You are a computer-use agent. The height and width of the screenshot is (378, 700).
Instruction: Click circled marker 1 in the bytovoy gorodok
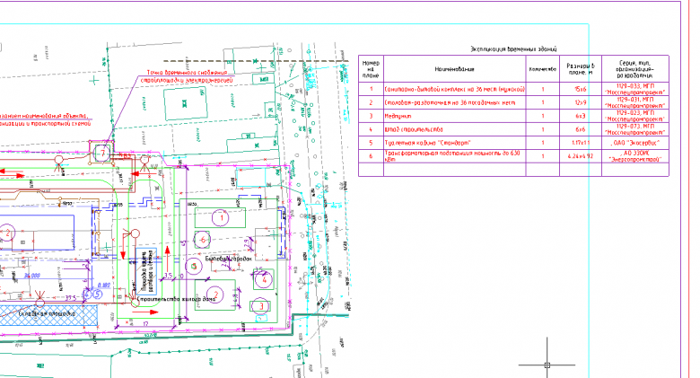221,218
